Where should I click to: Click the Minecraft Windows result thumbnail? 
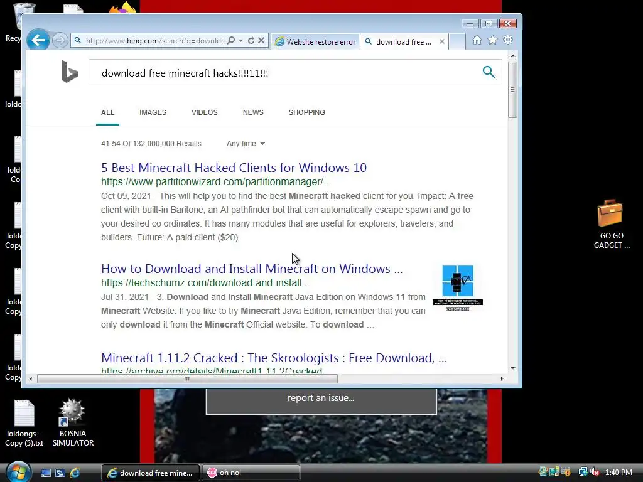click(458, 287)
